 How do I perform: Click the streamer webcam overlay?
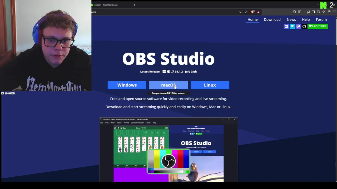[46, 46]
